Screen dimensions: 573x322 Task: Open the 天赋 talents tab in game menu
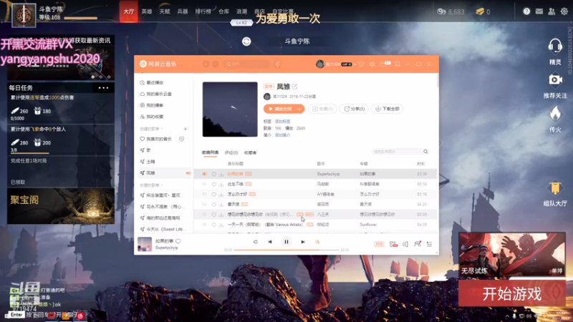point(165,11)
